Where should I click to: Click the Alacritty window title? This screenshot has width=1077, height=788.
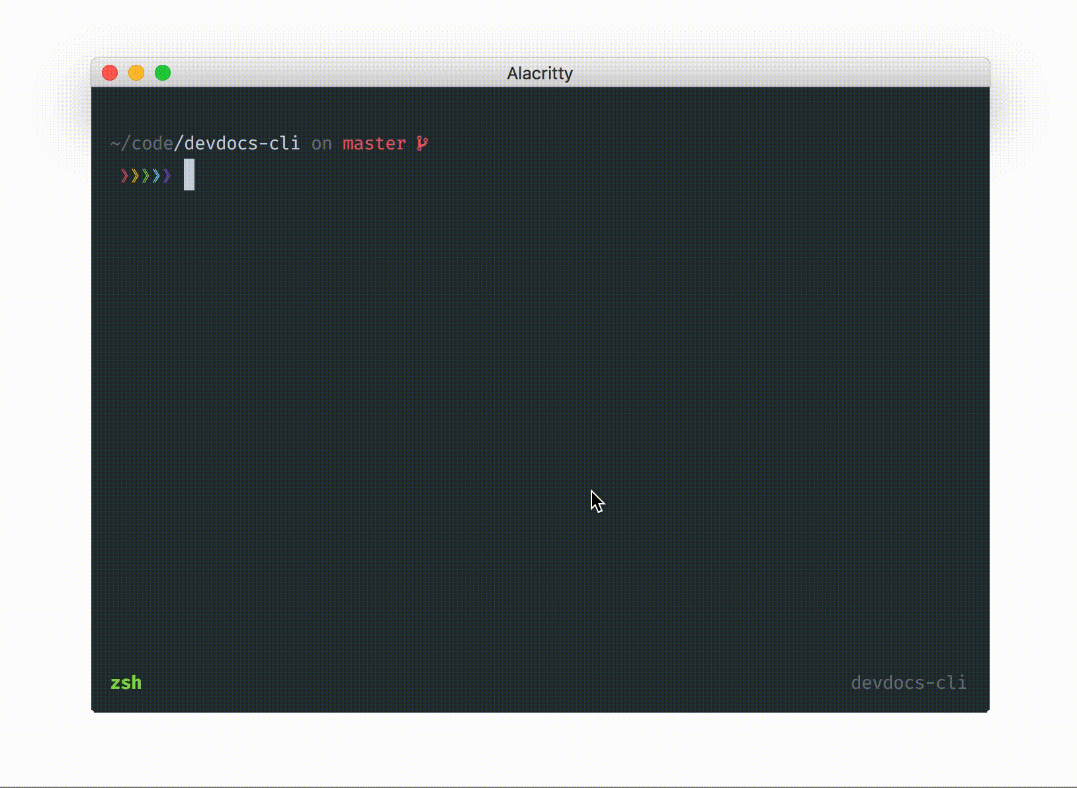click(x=540, y=73)
